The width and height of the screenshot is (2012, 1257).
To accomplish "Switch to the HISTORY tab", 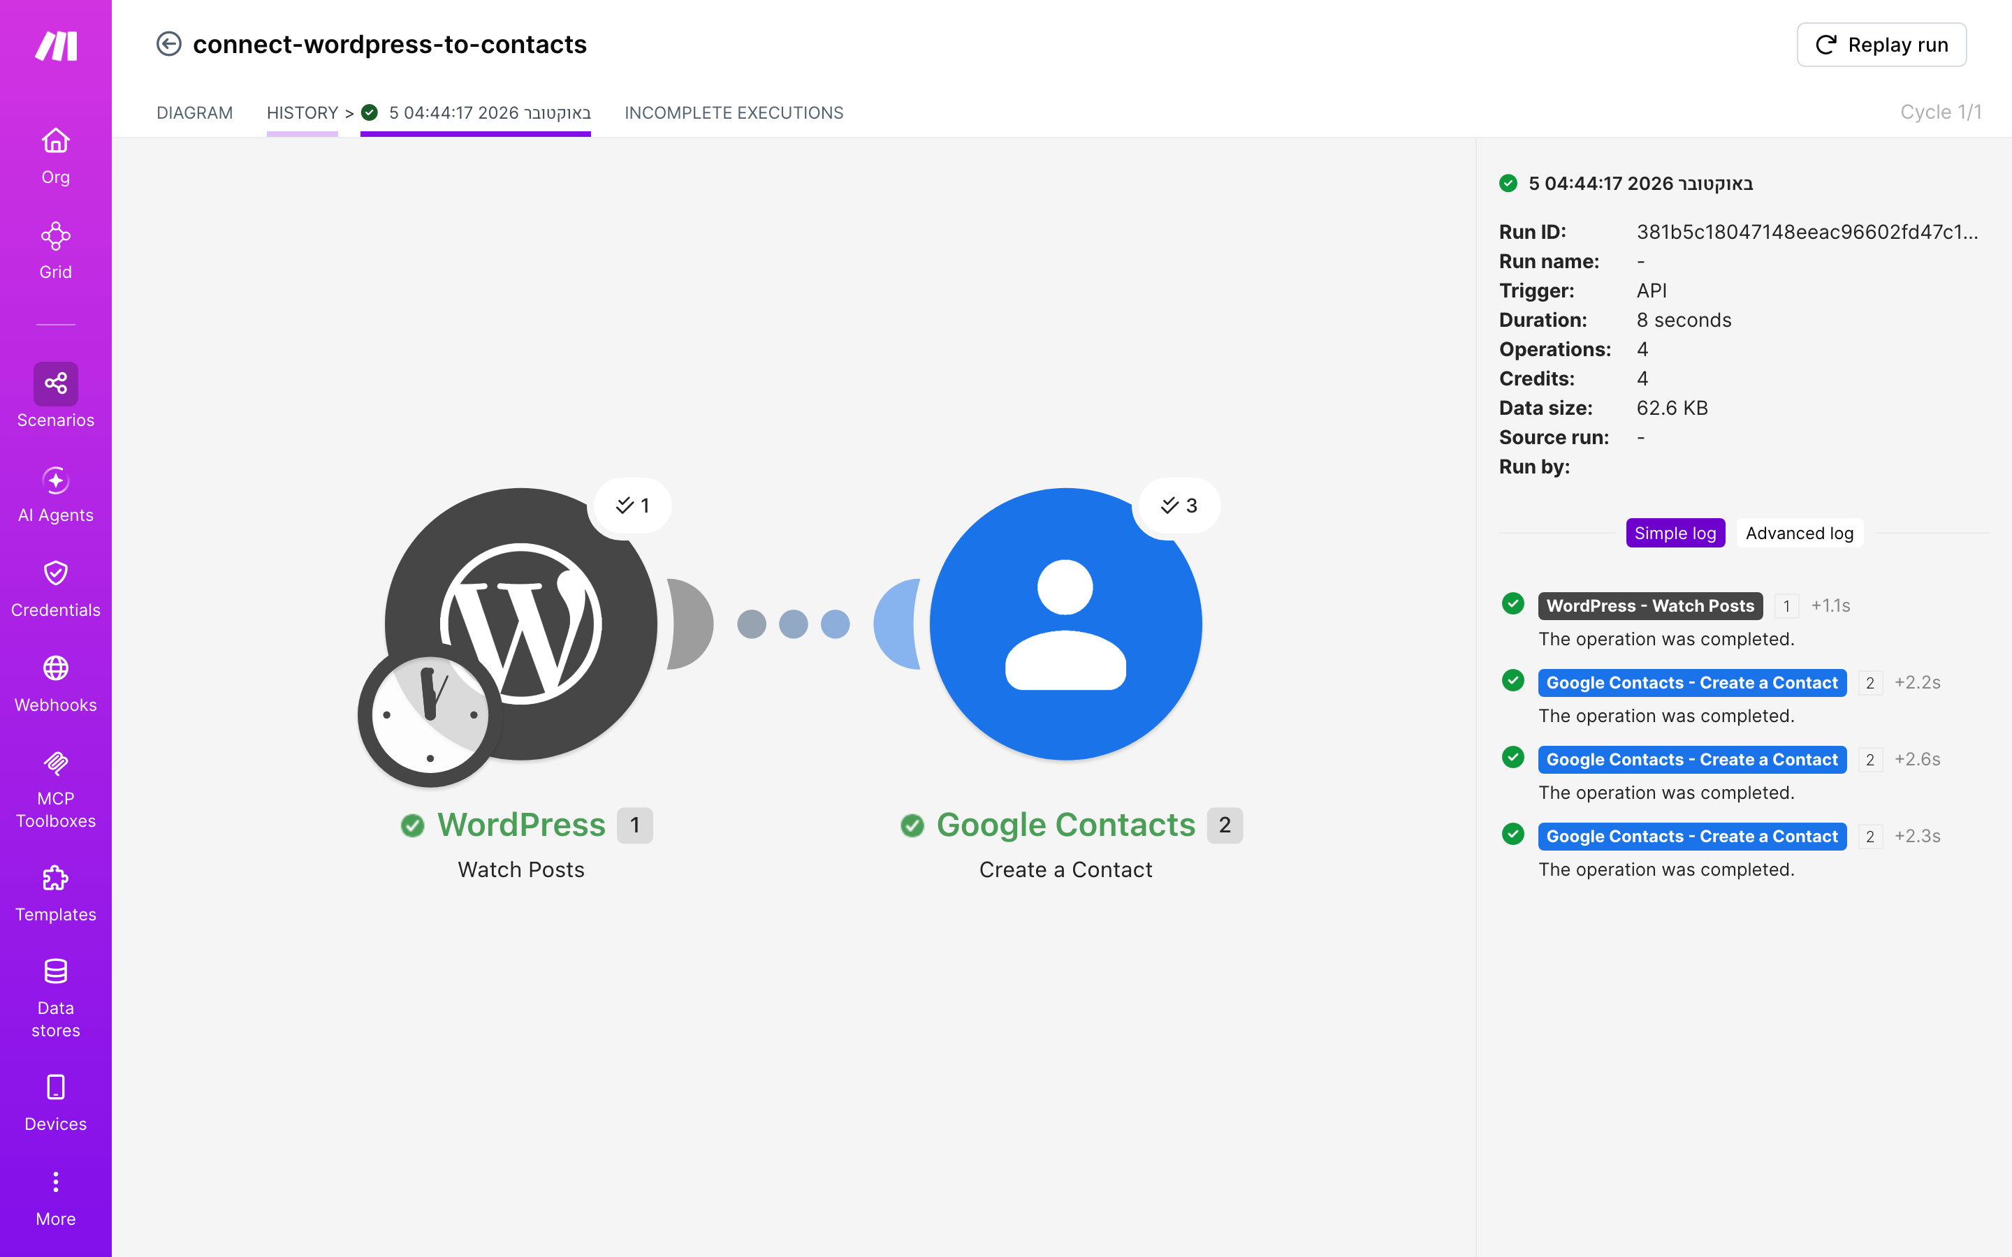I will (x=302, y=112).
